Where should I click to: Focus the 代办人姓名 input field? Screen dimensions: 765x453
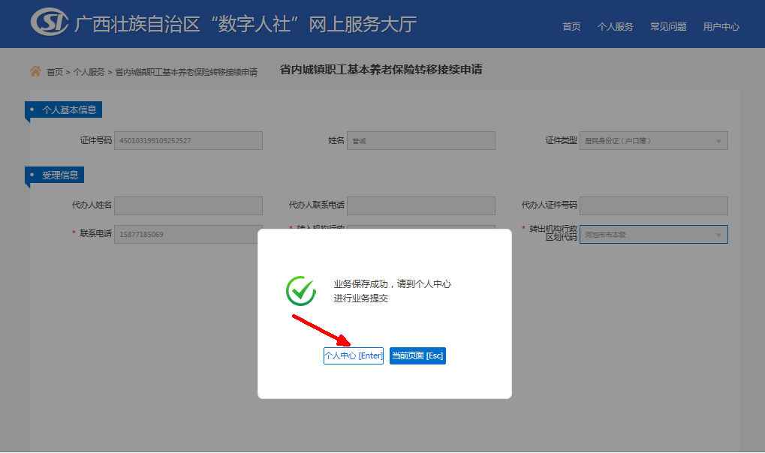[x=188, y=205]
